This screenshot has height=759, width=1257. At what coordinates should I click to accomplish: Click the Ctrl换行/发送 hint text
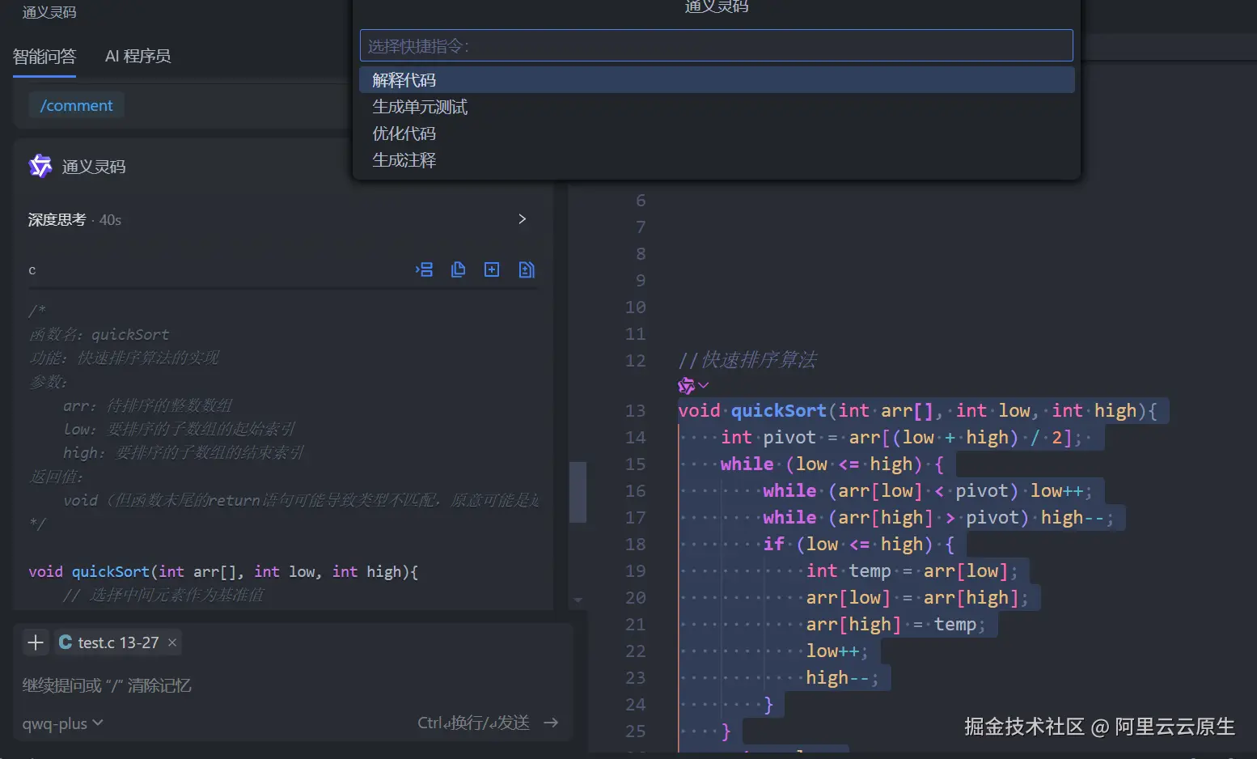[x=473, y=723]
